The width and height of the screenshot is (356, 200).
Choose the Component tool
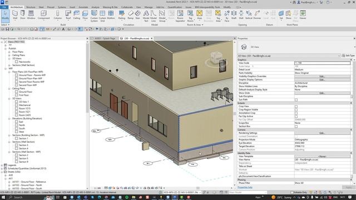pyautogui.click(x=43, y=15)
